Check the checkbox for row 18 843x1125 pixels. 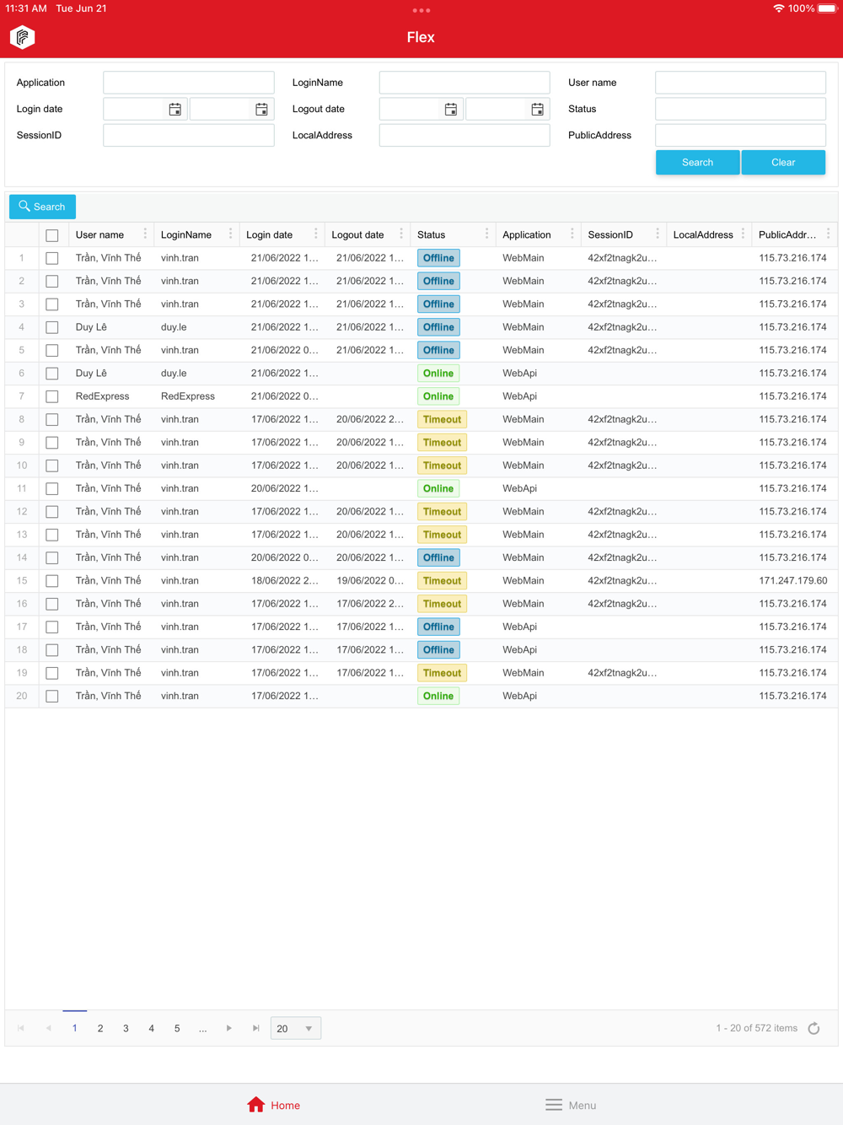coord(52,650)
